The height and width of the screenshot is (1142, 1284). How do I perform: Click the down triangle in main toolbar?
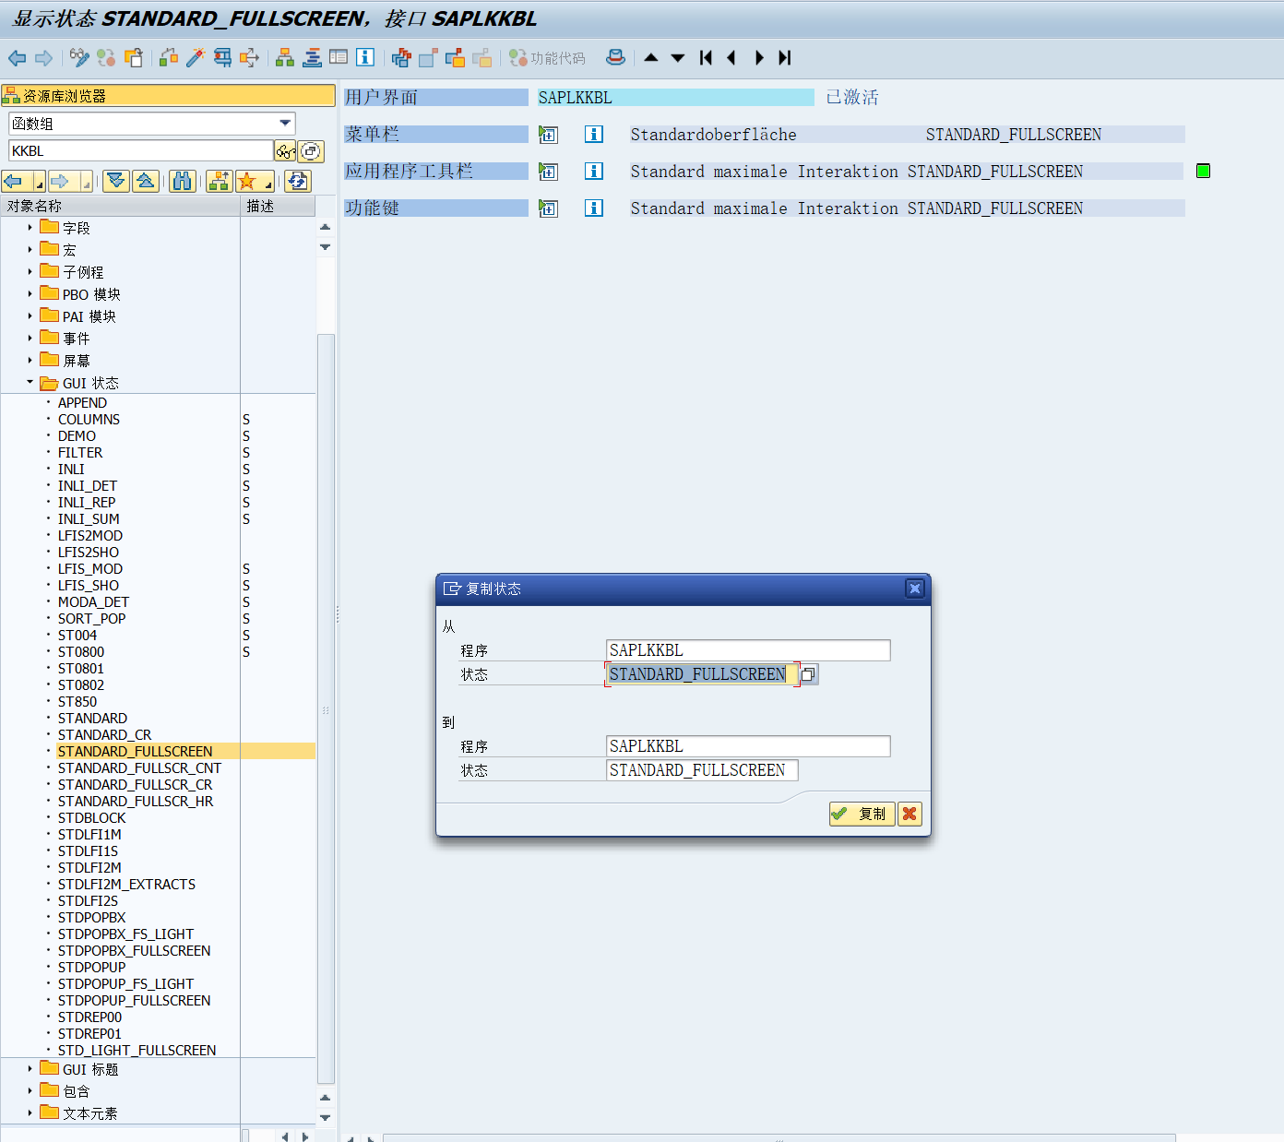[678, 58]
